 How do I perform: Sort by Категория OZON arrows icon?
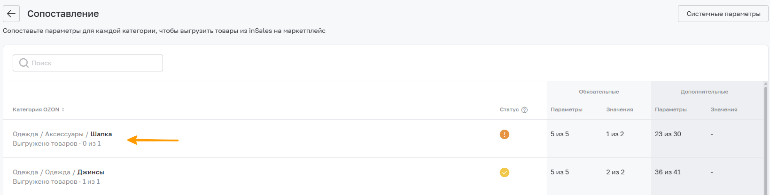(63, 109)
